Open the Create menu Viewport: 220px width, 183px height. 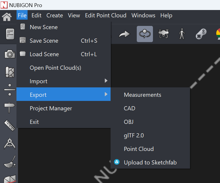[x=55, y=15]
